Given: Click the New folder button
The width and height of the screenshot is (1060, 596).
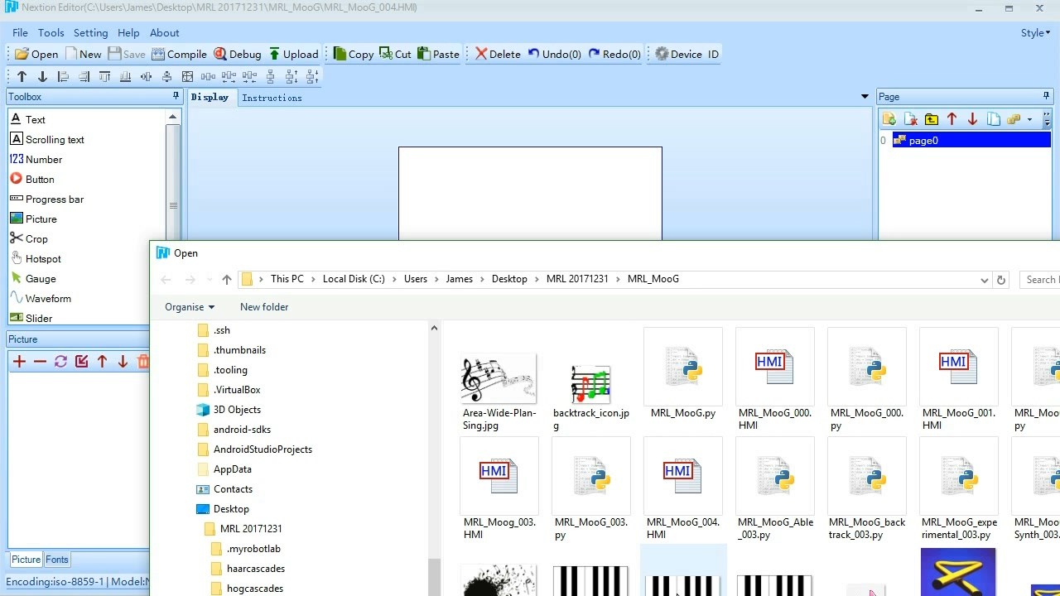Looking at the screenshot, I should (264, 306).
